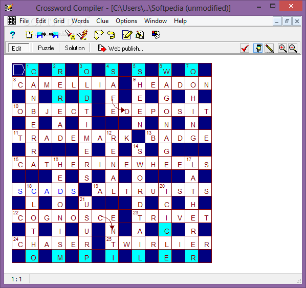
Task: Close the inner document window
Action: tap(297, 21)
